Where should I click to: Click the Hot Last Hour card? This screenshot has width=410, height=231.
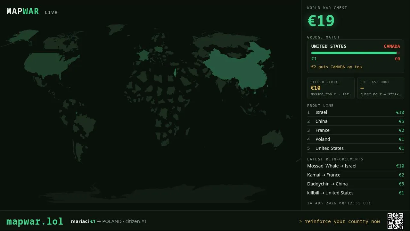click(381, 88)
